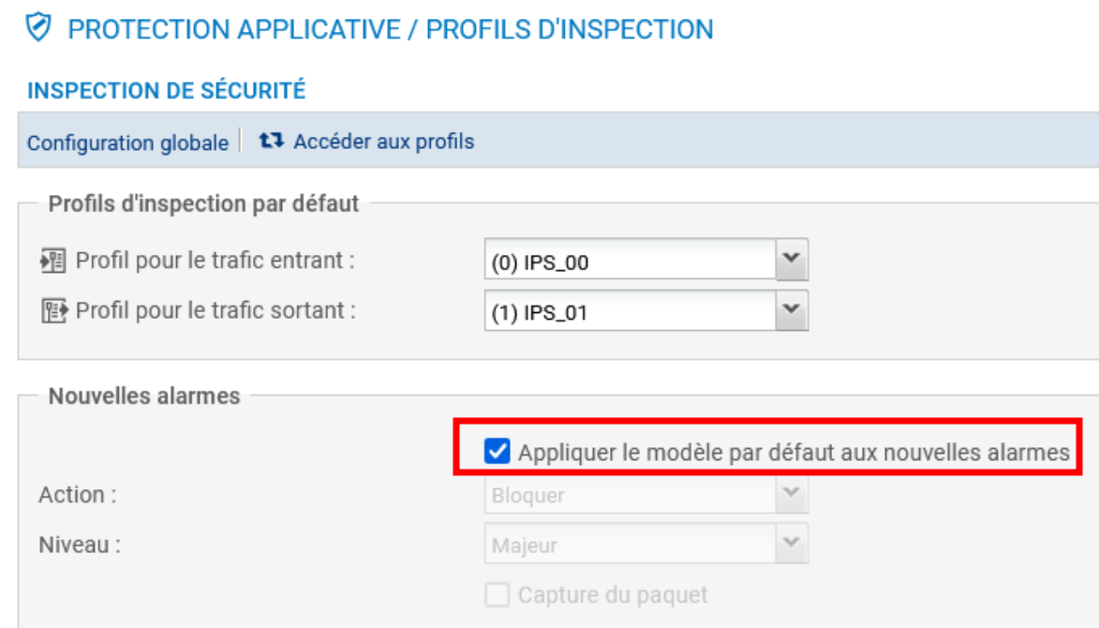1099x628 pixels.
Task: Click the shield icon in the page header
Action: (x=38, y=29)
